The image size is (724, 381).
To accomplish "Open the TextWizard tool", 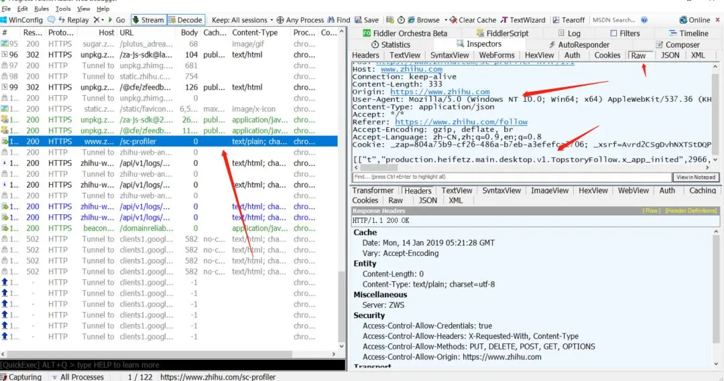I will click(x=523, y=20).
